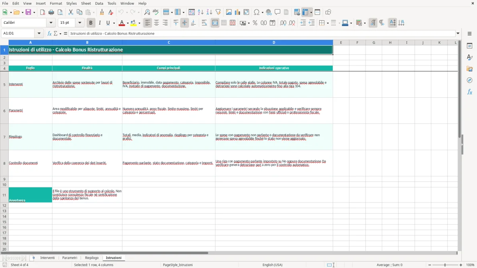Click the formula input line
Image resolution: width=477 pixels, height=268 pixels.
262,33
